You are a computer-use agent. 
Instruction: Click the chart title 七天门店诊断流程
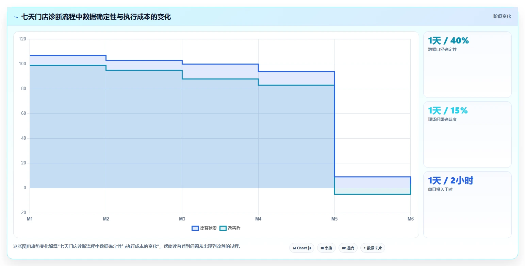pos(96,17)
